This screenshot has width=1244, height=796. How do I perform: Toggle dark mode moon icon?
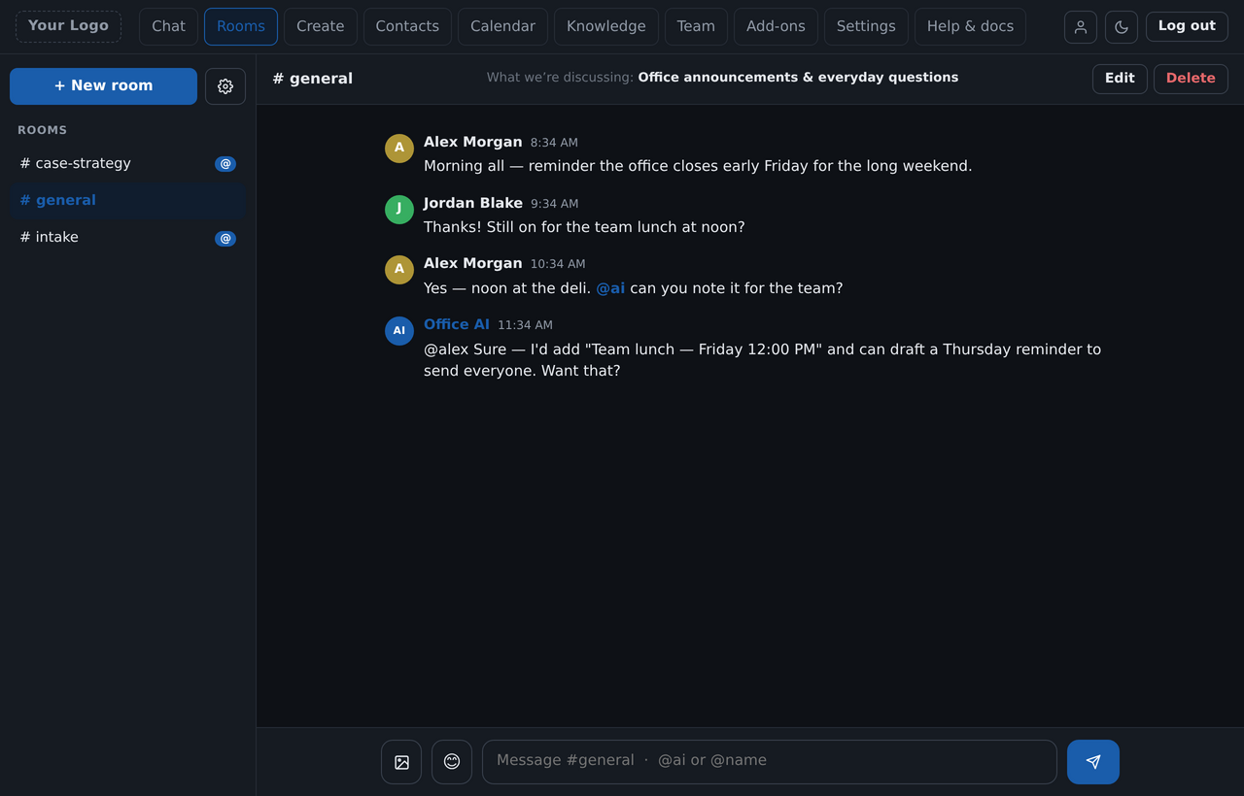click(1122, 27)
